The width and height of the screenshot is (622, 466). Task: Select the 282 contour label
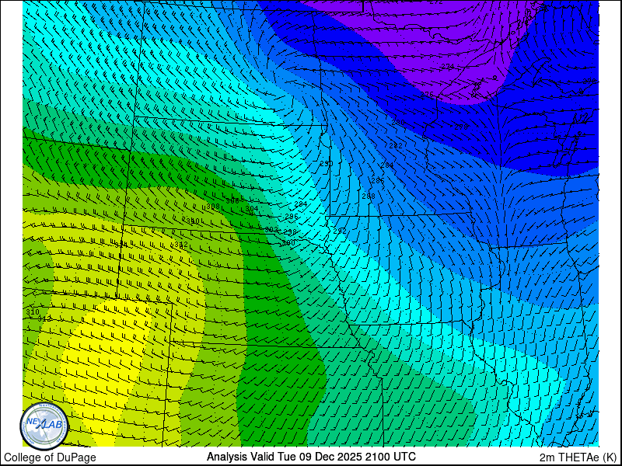coord(396,146)
